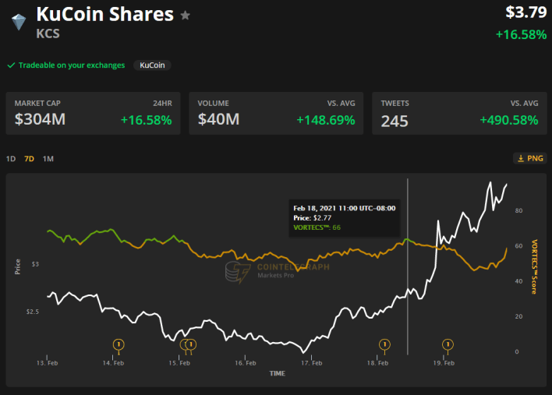The image size is (552, 395).
Task: Download the chart as PNG
Action: 529,158
